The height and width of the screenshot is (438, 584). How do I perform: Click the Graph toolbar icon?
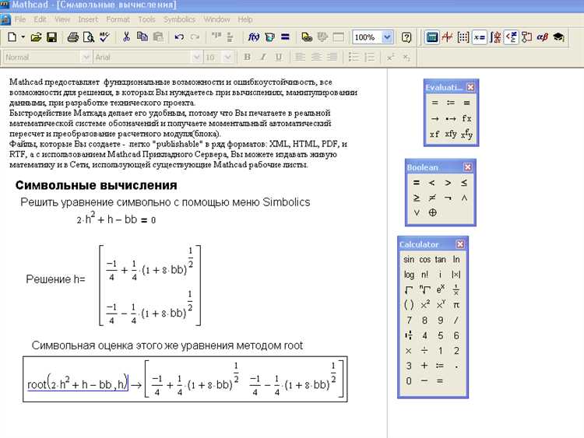448,37
